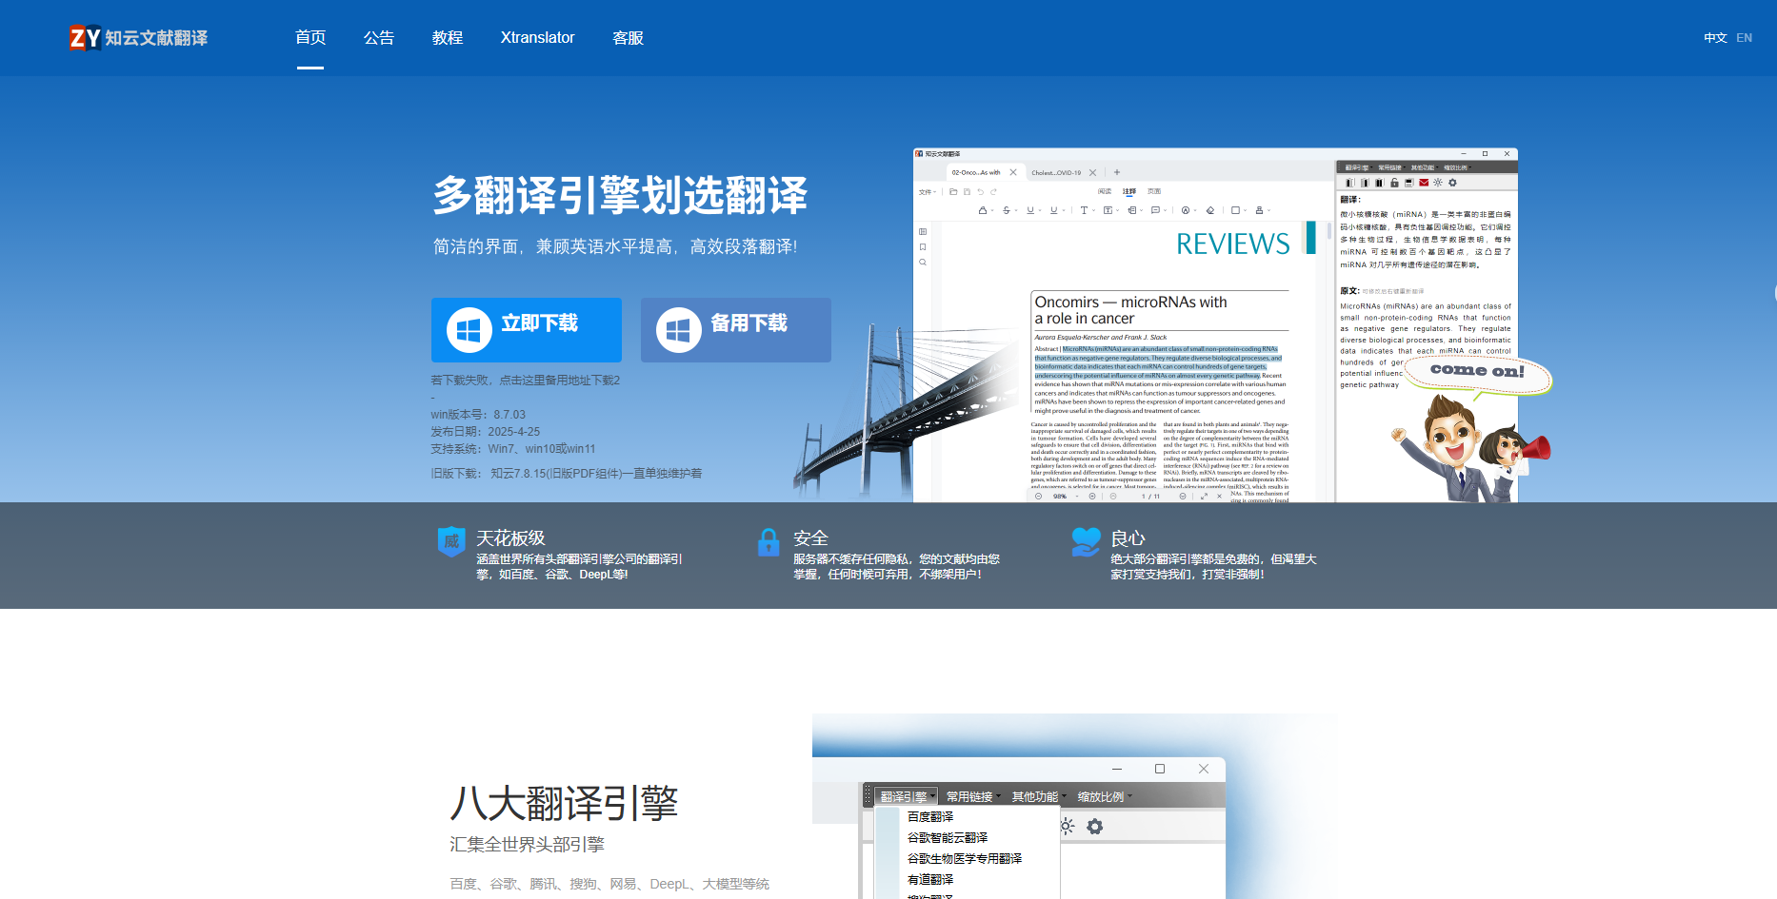Screen dimensions: 1777x899
Task: Click the red mail envelope icon in hero panel
Action: (1424, 183)
